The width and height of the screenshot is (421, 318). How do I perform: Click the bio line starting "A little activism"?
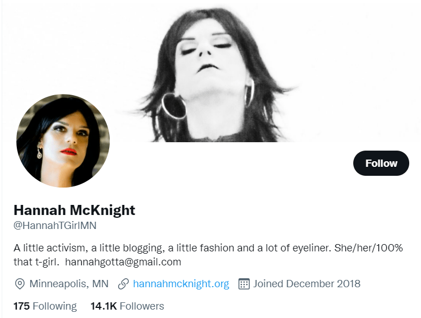point(208,247)
